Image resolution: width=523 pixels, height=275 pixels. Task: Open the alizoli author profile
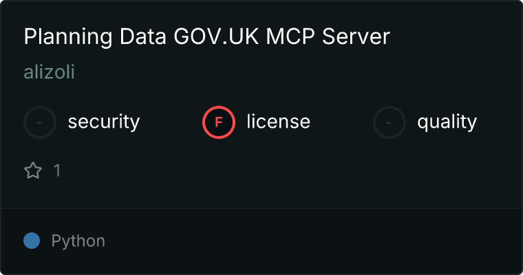point(49,72)
